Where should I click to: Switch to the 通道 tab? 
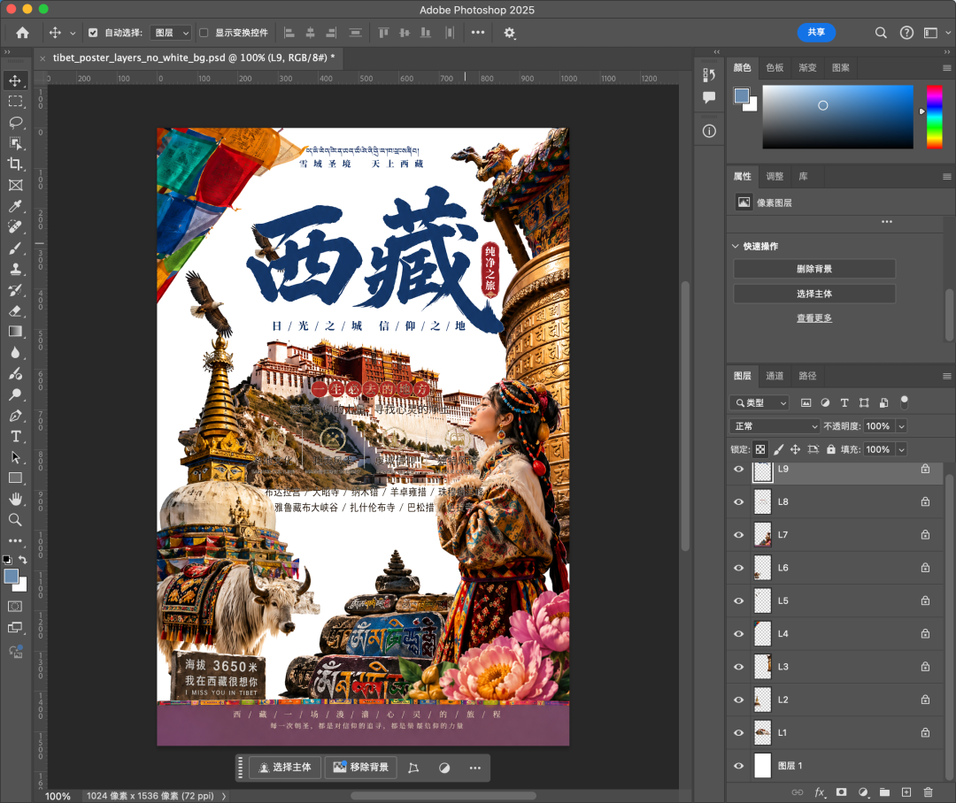pos(775,376)
